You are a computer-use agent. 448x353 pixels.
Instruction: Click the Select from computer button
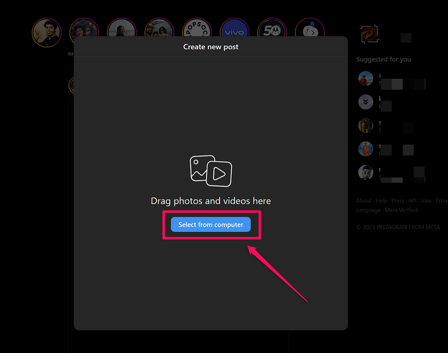pos(211,225)
